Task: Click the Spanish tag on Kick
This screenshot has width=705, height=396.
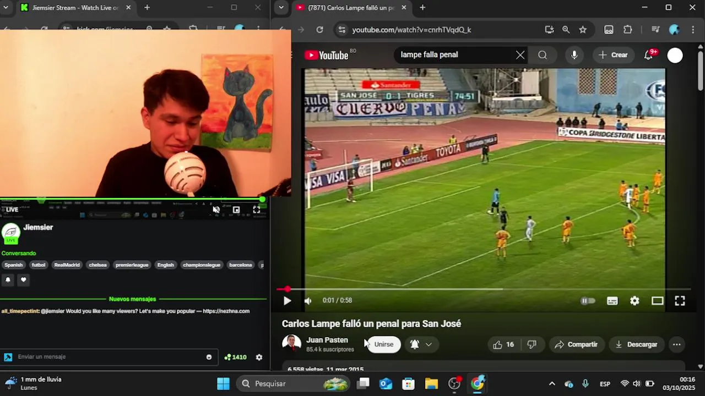Action: tap(13, 265)
